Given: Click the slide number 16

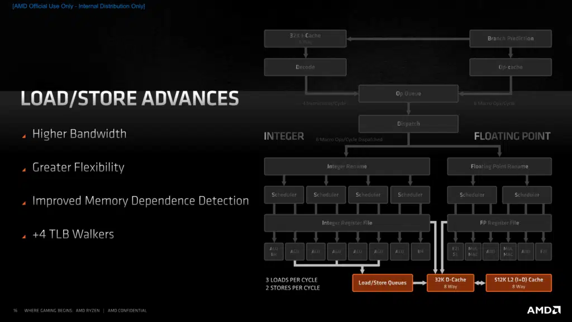Looking at the screenshot, I should 15,311.
